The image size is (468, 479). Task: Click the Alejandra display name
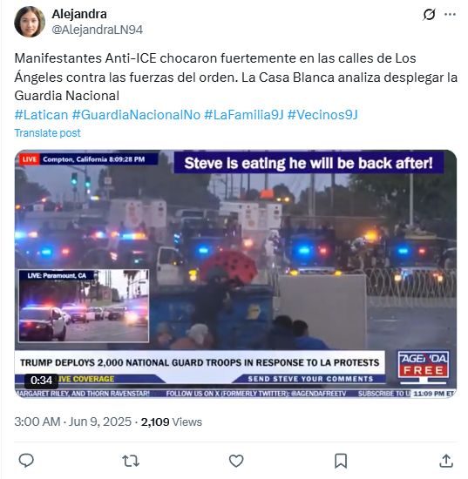coord(79,14)
